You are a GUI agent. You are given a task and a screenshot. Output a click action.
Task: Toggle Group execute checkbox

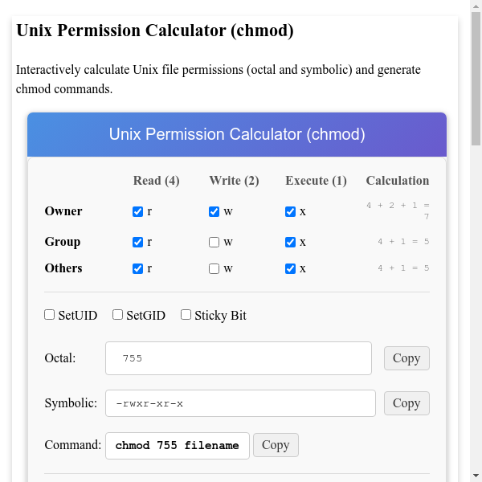pos(291,243)
